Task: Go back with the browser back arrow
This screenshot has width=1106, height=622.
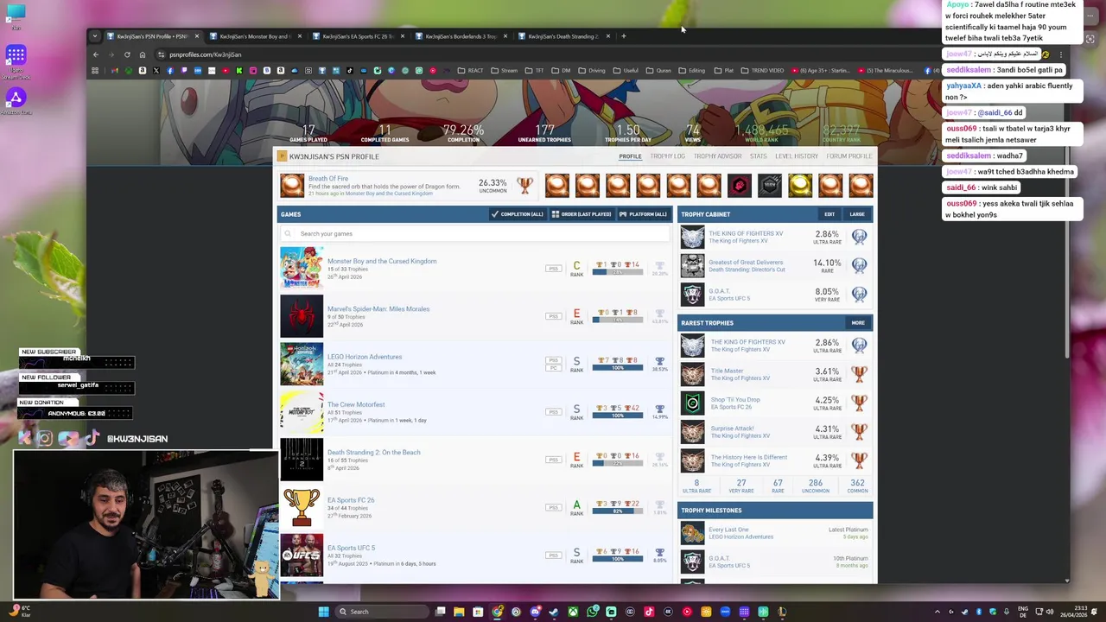Action: 96,54
